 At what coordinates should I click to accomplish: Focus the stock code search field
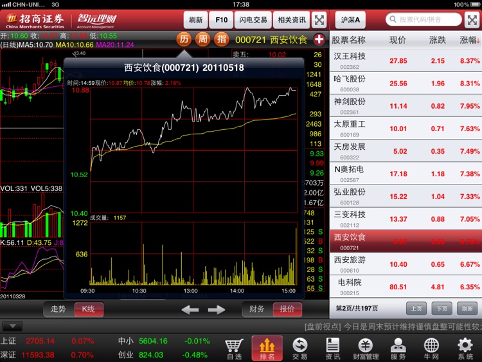(424, 19)
